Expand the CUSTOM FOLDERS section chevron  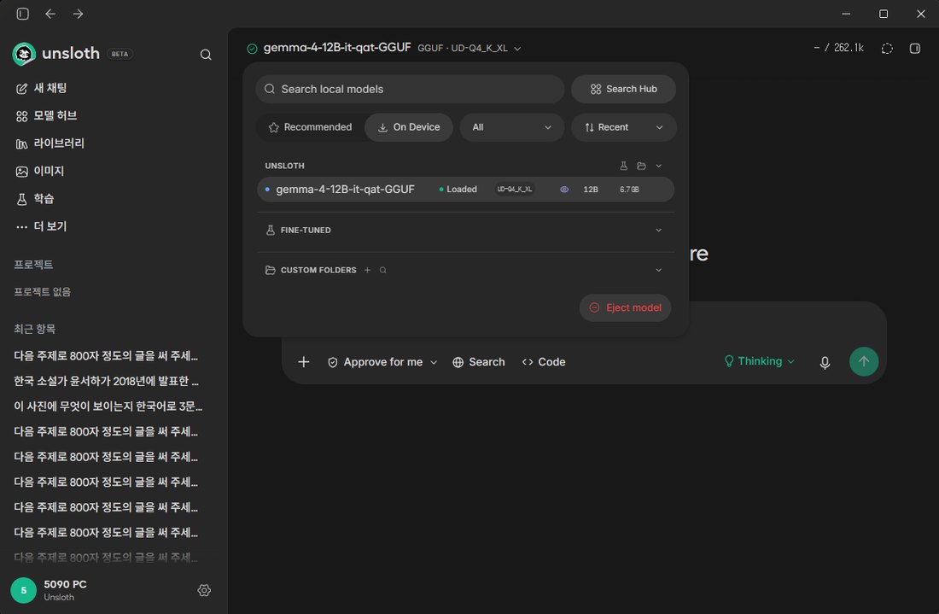coord(659,270)
